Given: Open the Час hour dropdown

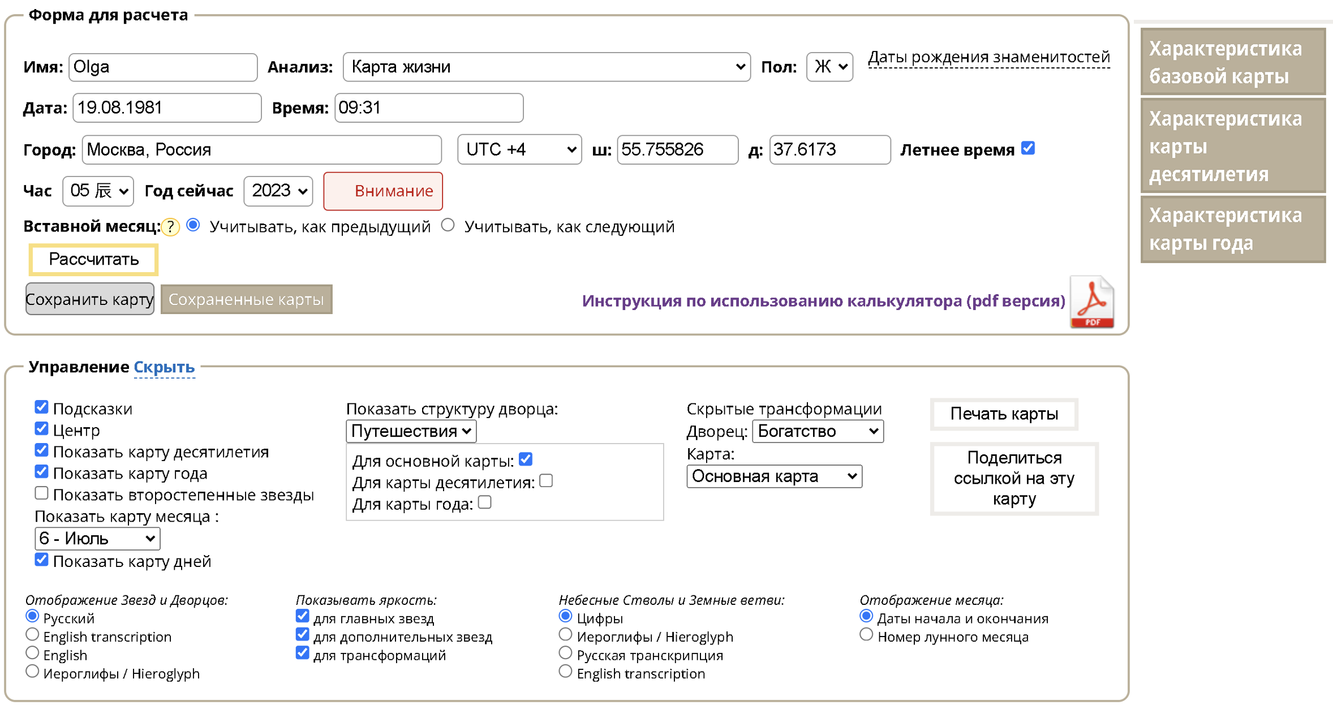Looking at the screenshot, I should 98,191.
